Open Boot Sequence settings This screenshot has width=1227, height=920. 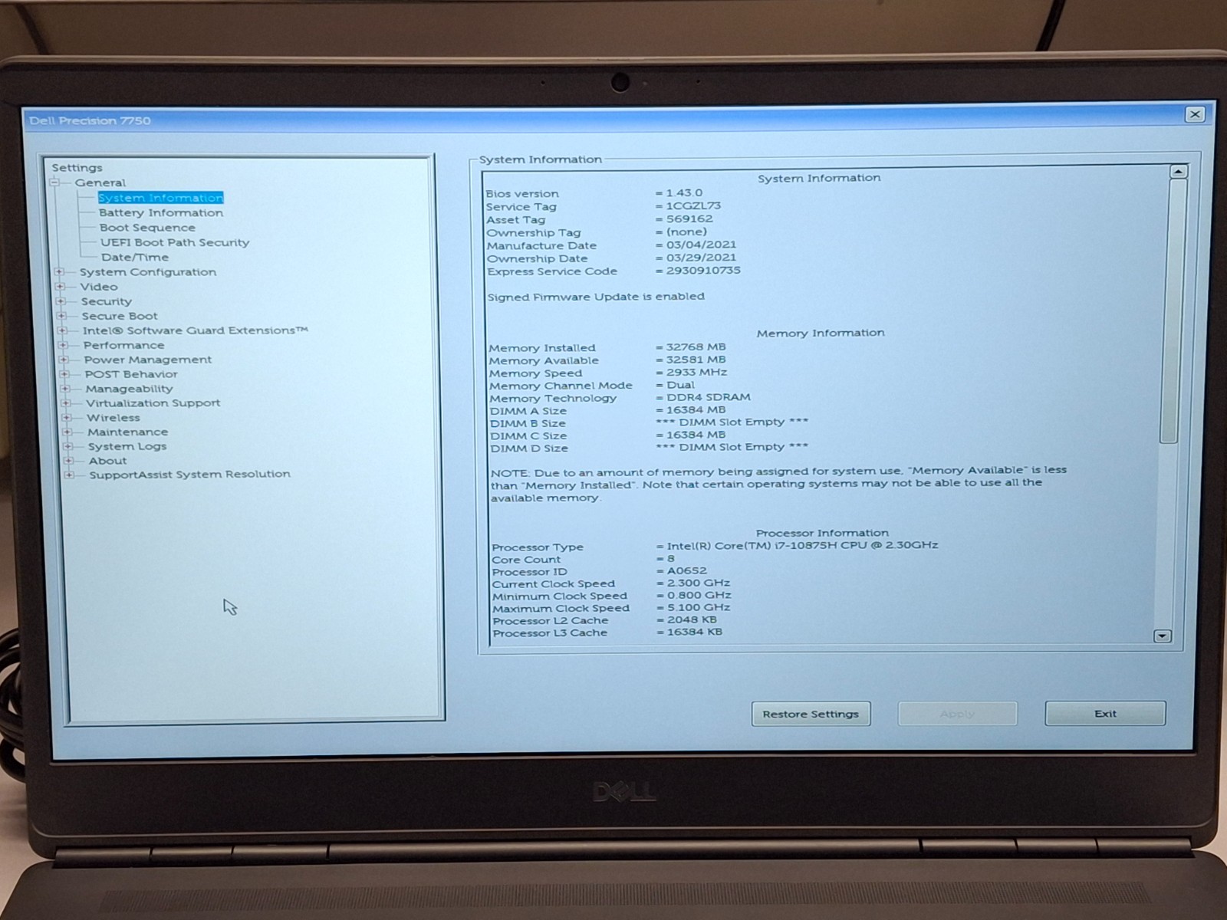(147, 228)
